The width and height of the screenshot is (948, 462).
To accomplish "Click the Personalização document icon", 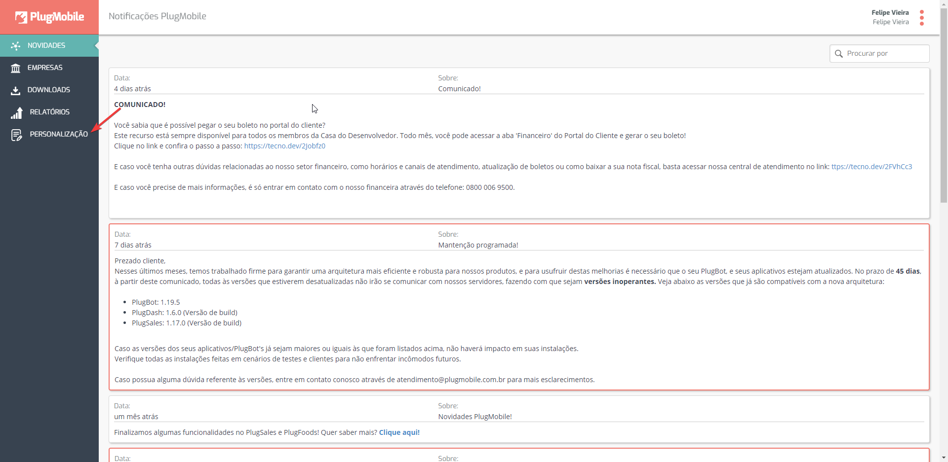I will pyautogui.click(x=17, y=135).
